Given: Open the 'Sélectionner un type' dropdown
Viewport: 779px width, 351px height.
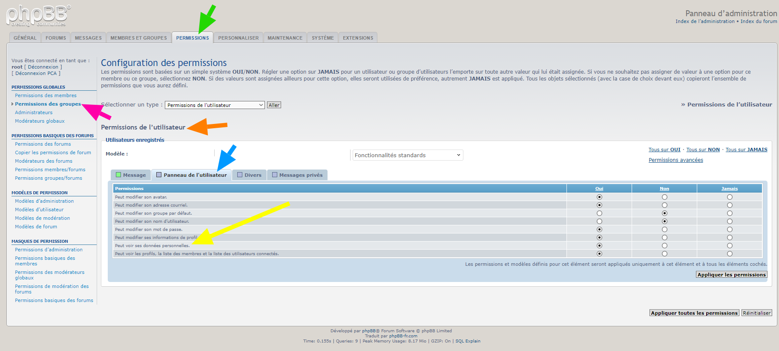Looking at the screenshot, I should (x=215, y=105).
